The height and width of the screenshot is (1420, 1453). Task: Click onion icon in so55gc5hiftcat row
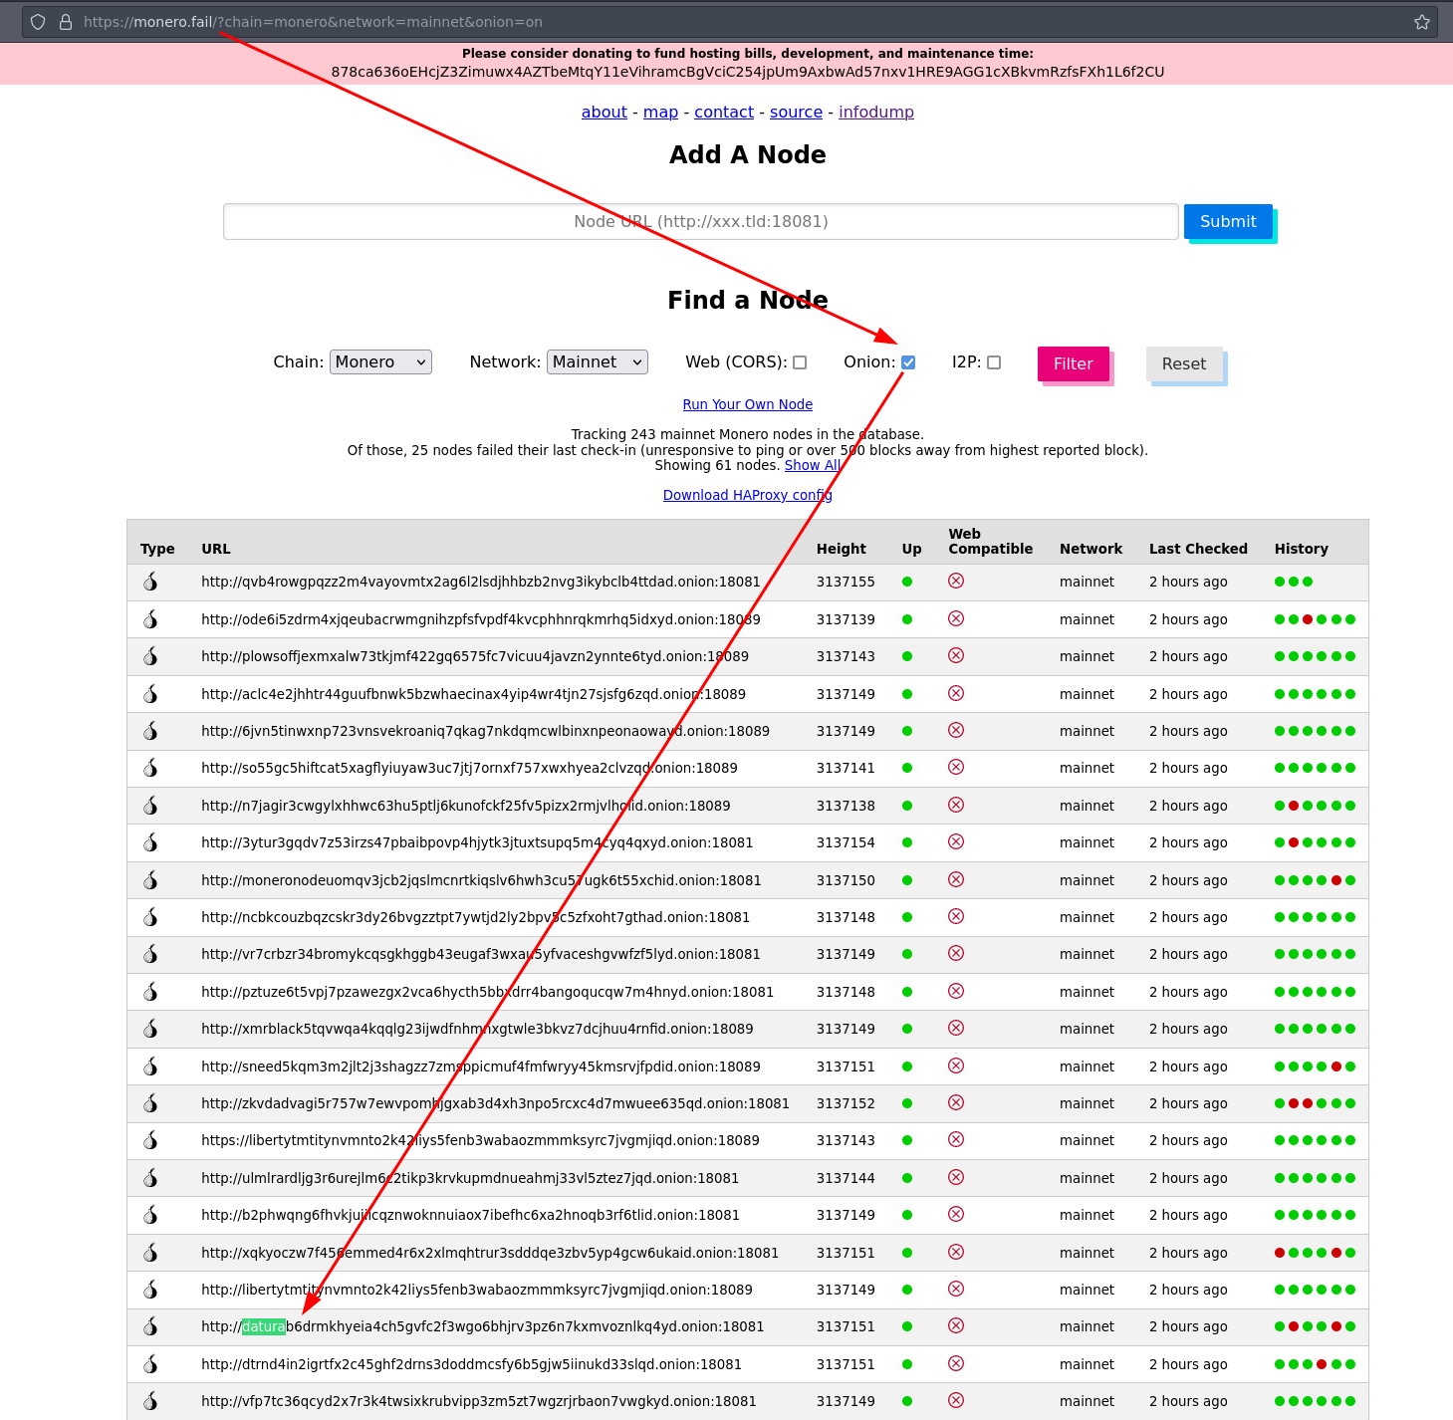tap(150, 768)
